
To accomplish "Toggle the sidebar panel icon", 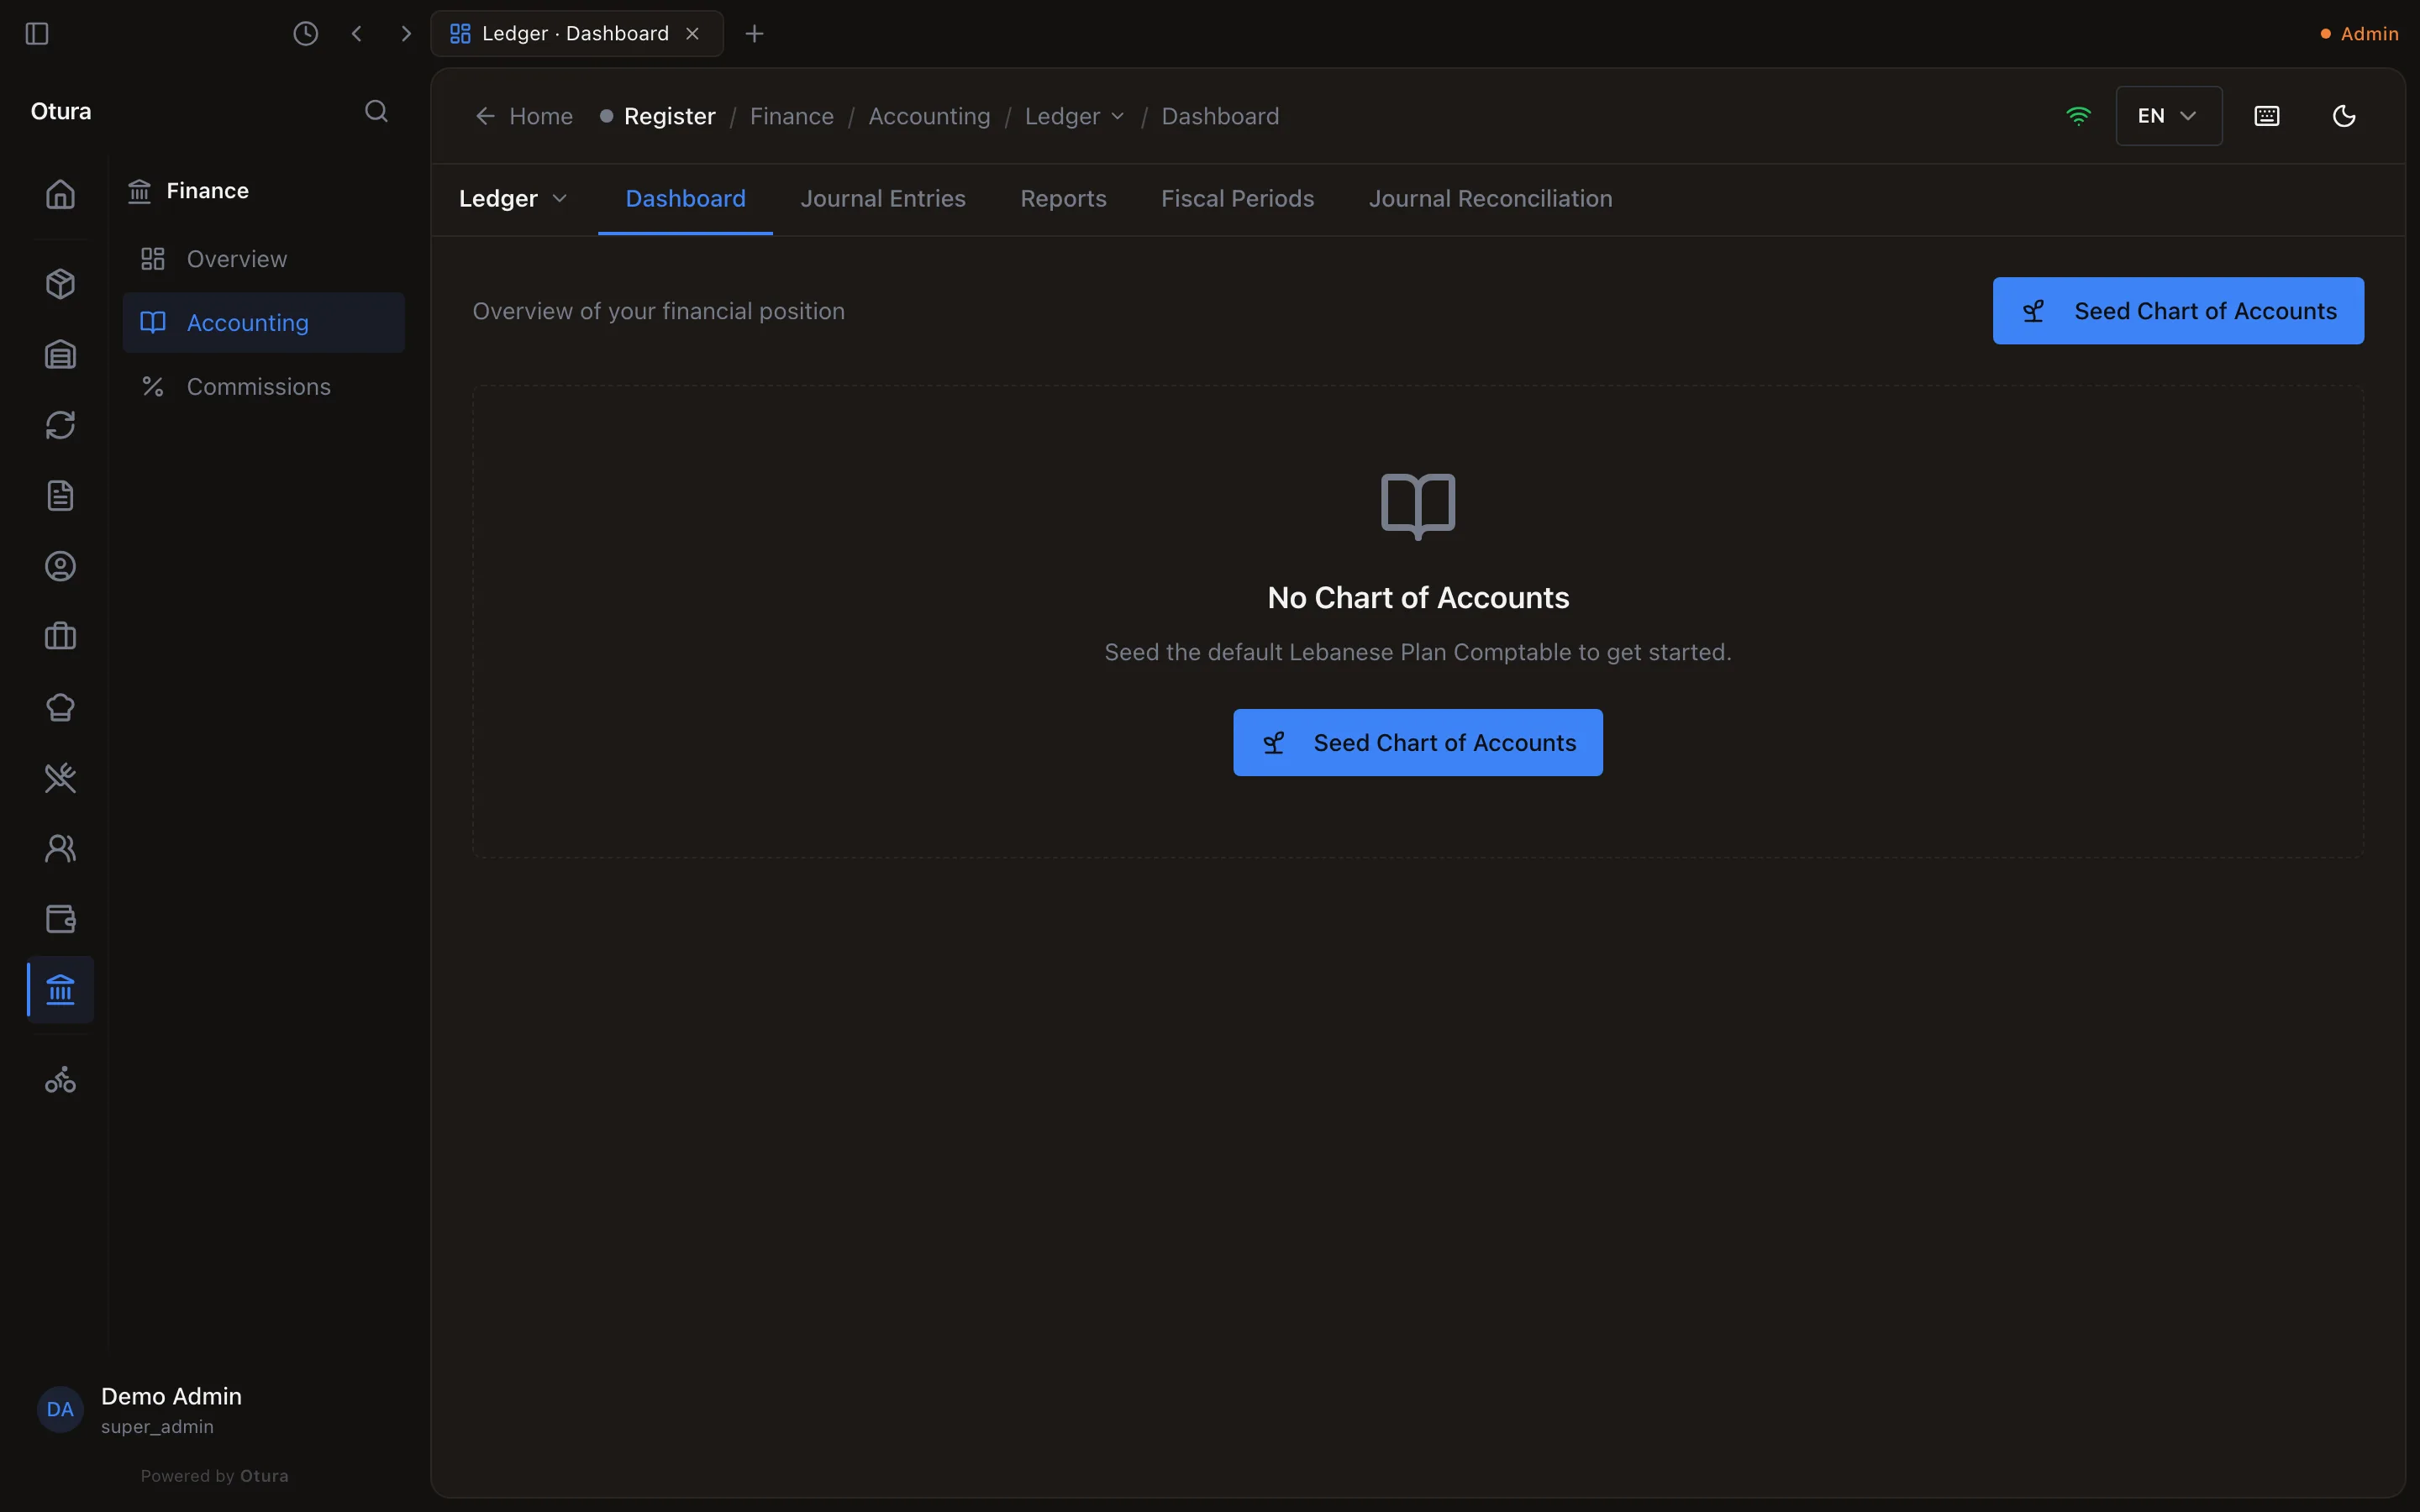I will coord(37,34).
